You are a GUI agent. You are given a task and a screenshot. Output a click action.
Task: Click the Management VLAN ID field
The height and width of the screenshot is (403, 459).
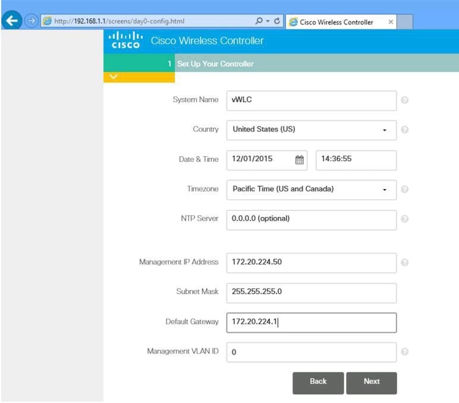(312, 352)
